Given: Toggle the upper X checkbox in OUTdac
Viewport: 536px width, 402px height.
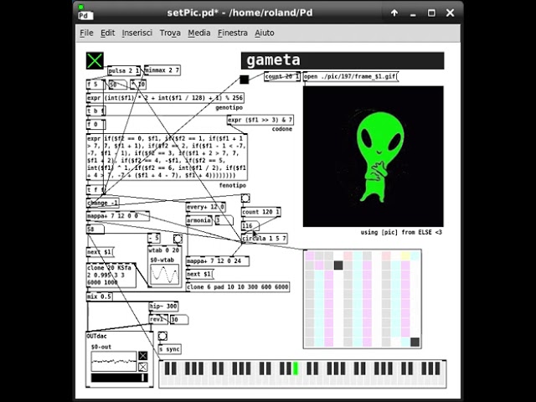Looking at the screenshot, I should pyautogui.click(x=143, y=355).
